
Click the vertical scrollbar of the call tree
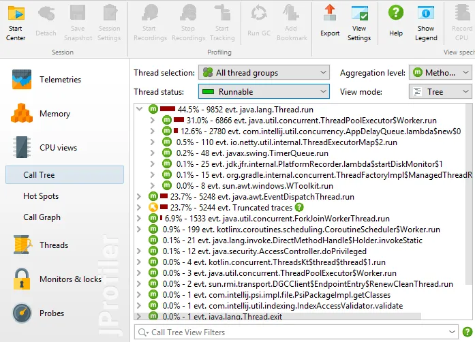coord(469,194)
